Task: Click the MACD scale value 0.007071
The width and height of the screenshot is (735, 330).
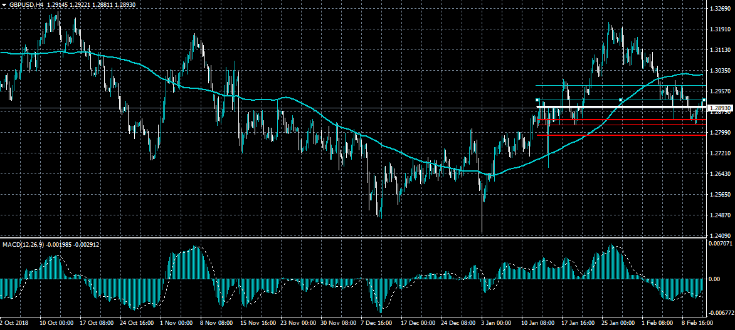Action: tap(720, 242)
